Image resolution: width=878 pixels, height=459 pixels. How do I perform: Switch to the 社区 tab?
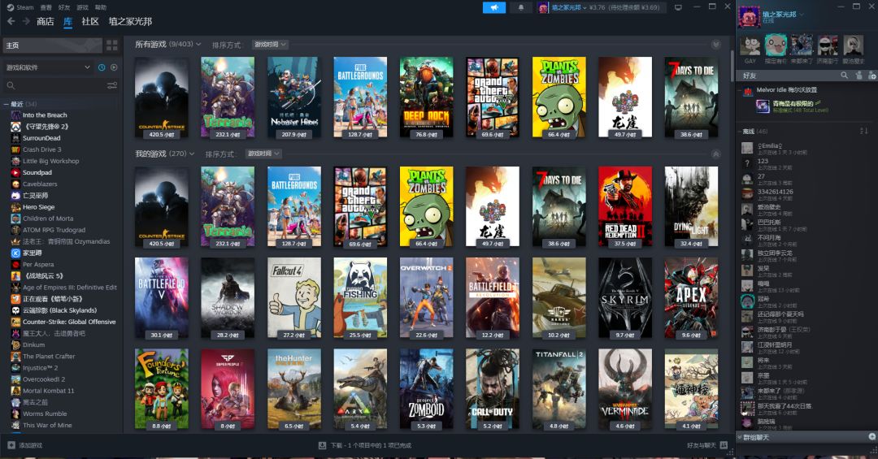[90, 21]
